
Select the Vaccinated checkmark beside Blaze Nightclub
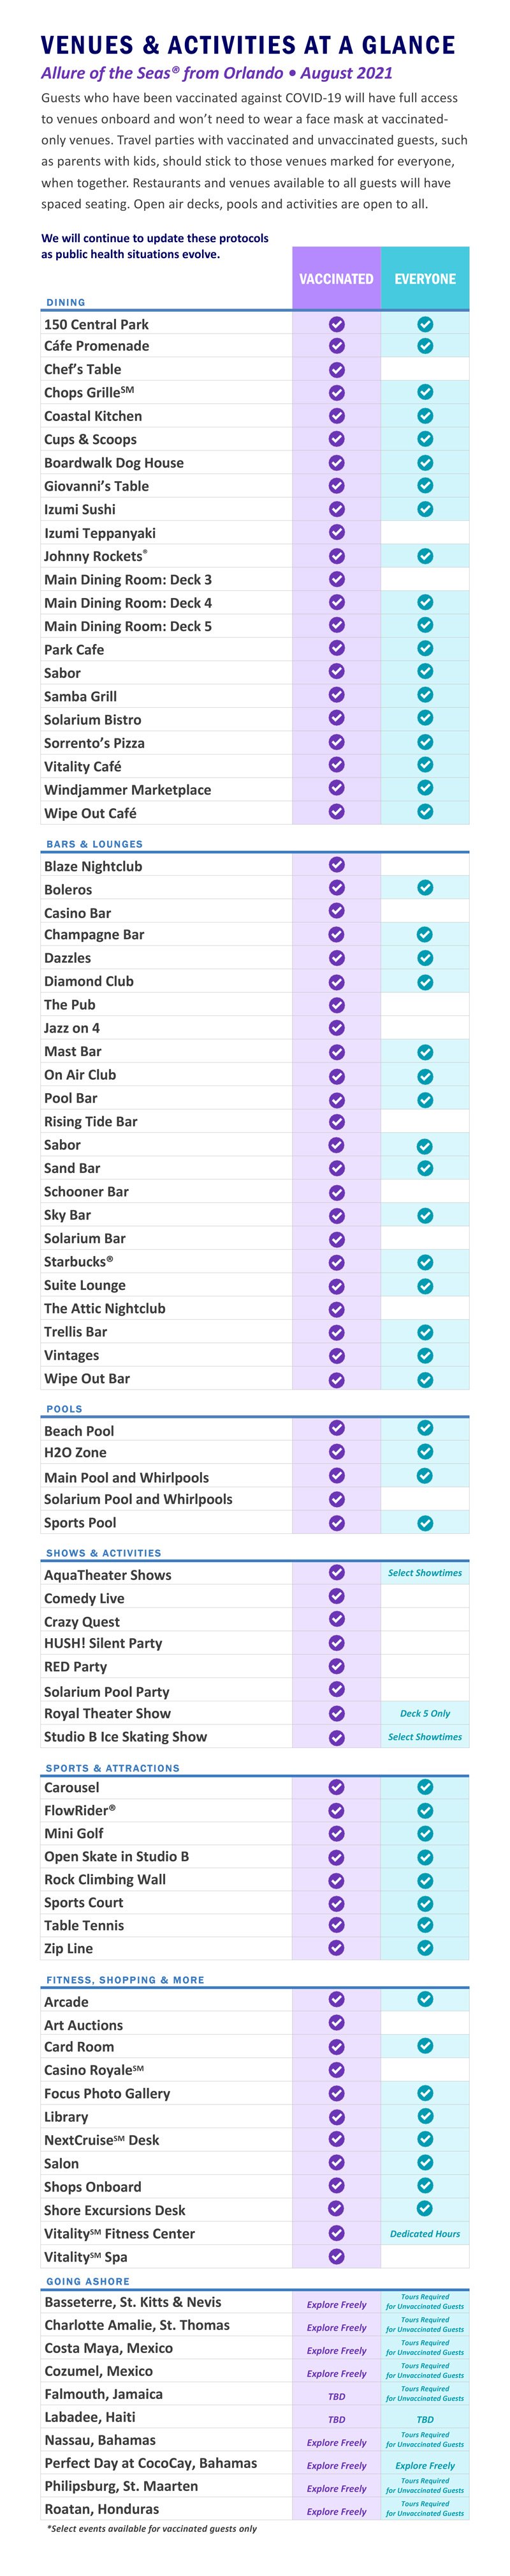pyautogui.click(x=337, y=865)
